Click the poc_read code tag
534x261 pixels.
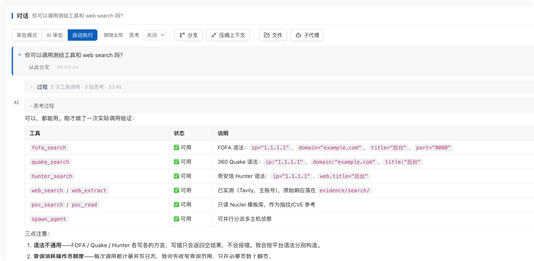pos(85,205)
